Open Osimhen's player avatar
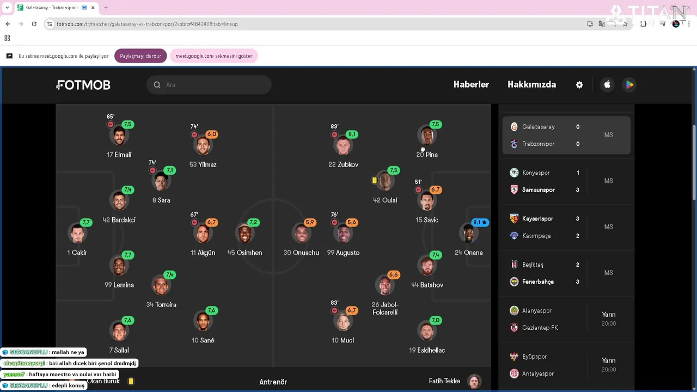The height and width of the screenshot is (392, 697). click(245, 234)
